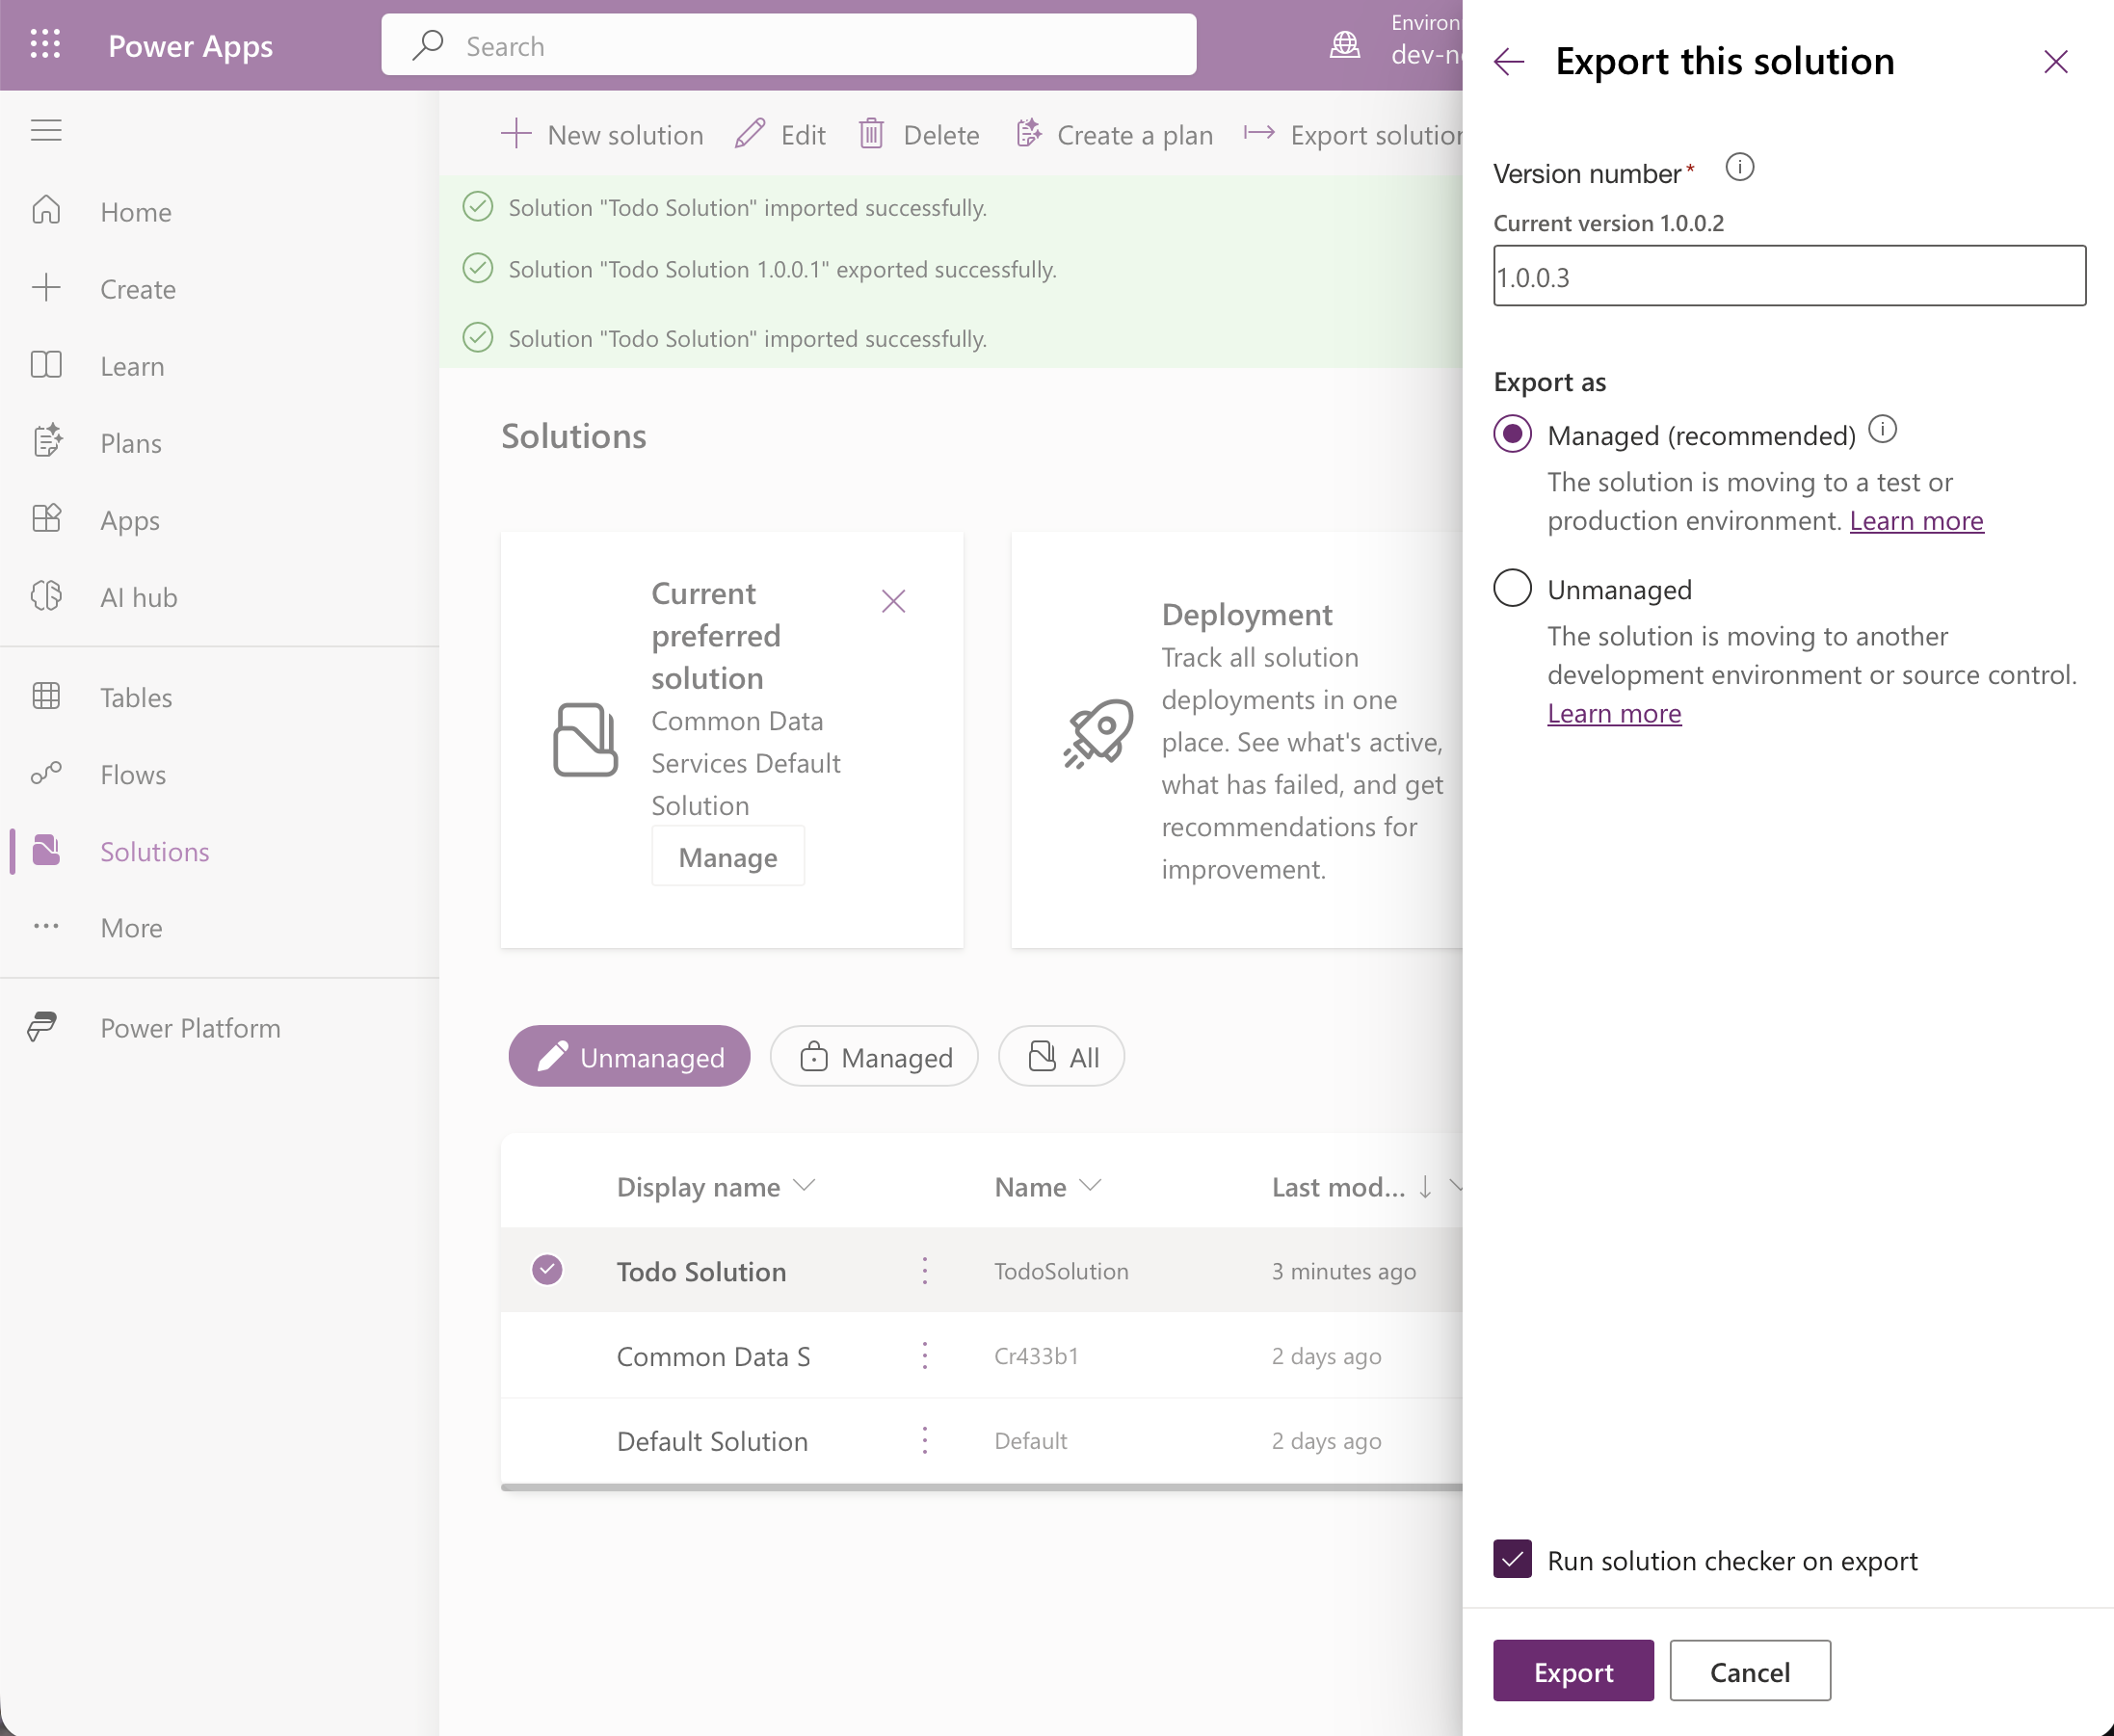Viewport: 2114px width, 1736px height.
Task: Open more options for Todo Solution row
Action: (924, 1270)
